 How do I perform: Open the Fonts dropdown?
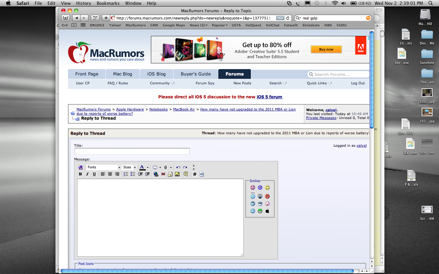pyautogui.click(x=104, y=167)
